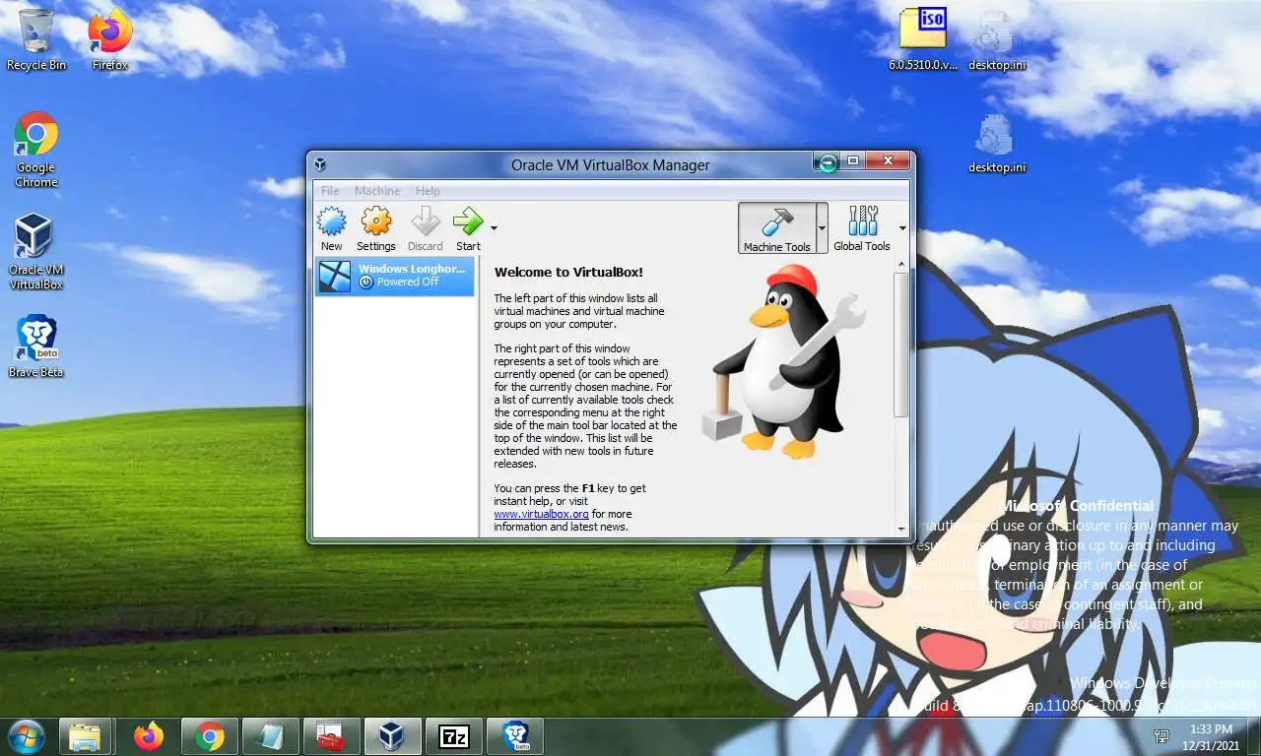
Task: Minimize the VirtualBox Manager window
Action: (x=828, y=161)
